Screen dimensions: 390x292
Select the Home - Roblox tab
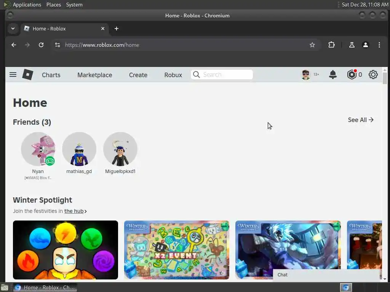click(x=64, y=29)
